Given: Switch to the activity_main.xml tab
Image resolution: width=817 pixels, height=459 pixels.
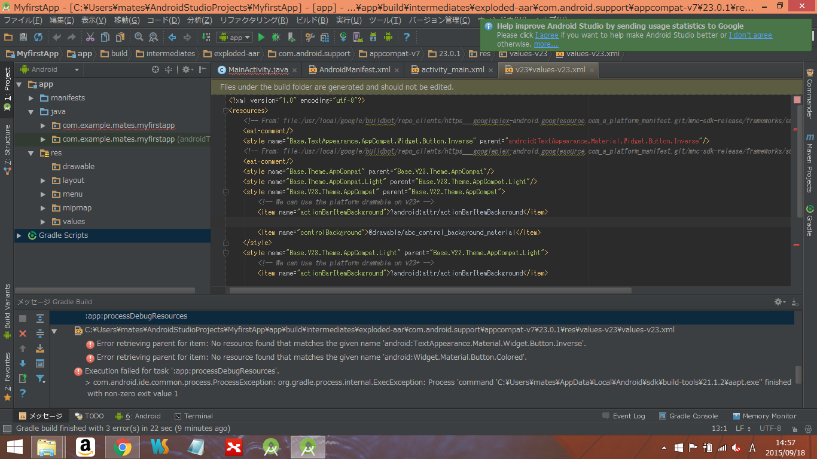Looking at the screenshot, I should point(452,70).
